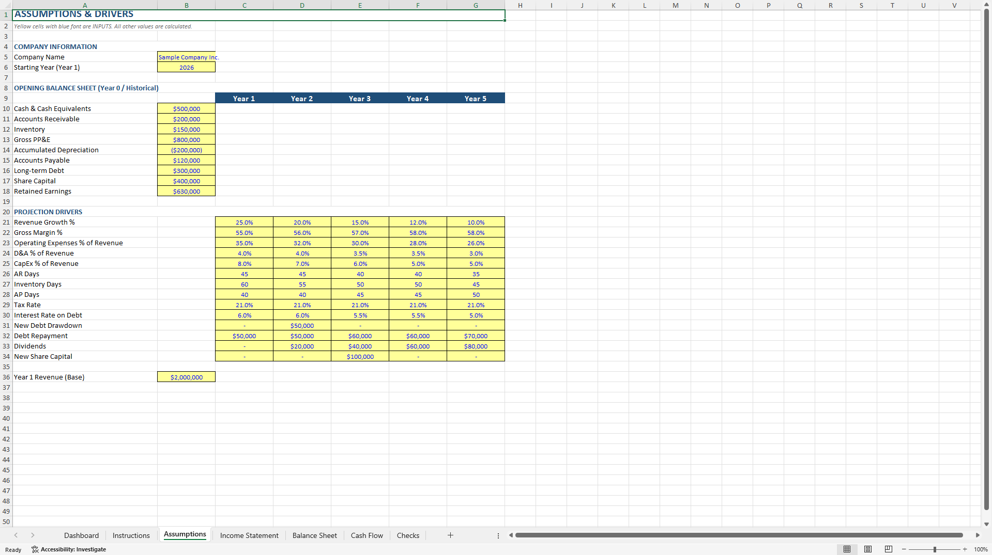Image resolution: width=992 pixels, height=555 pixels.
Task: Open the Checks sheet tab
Action: 408,535
